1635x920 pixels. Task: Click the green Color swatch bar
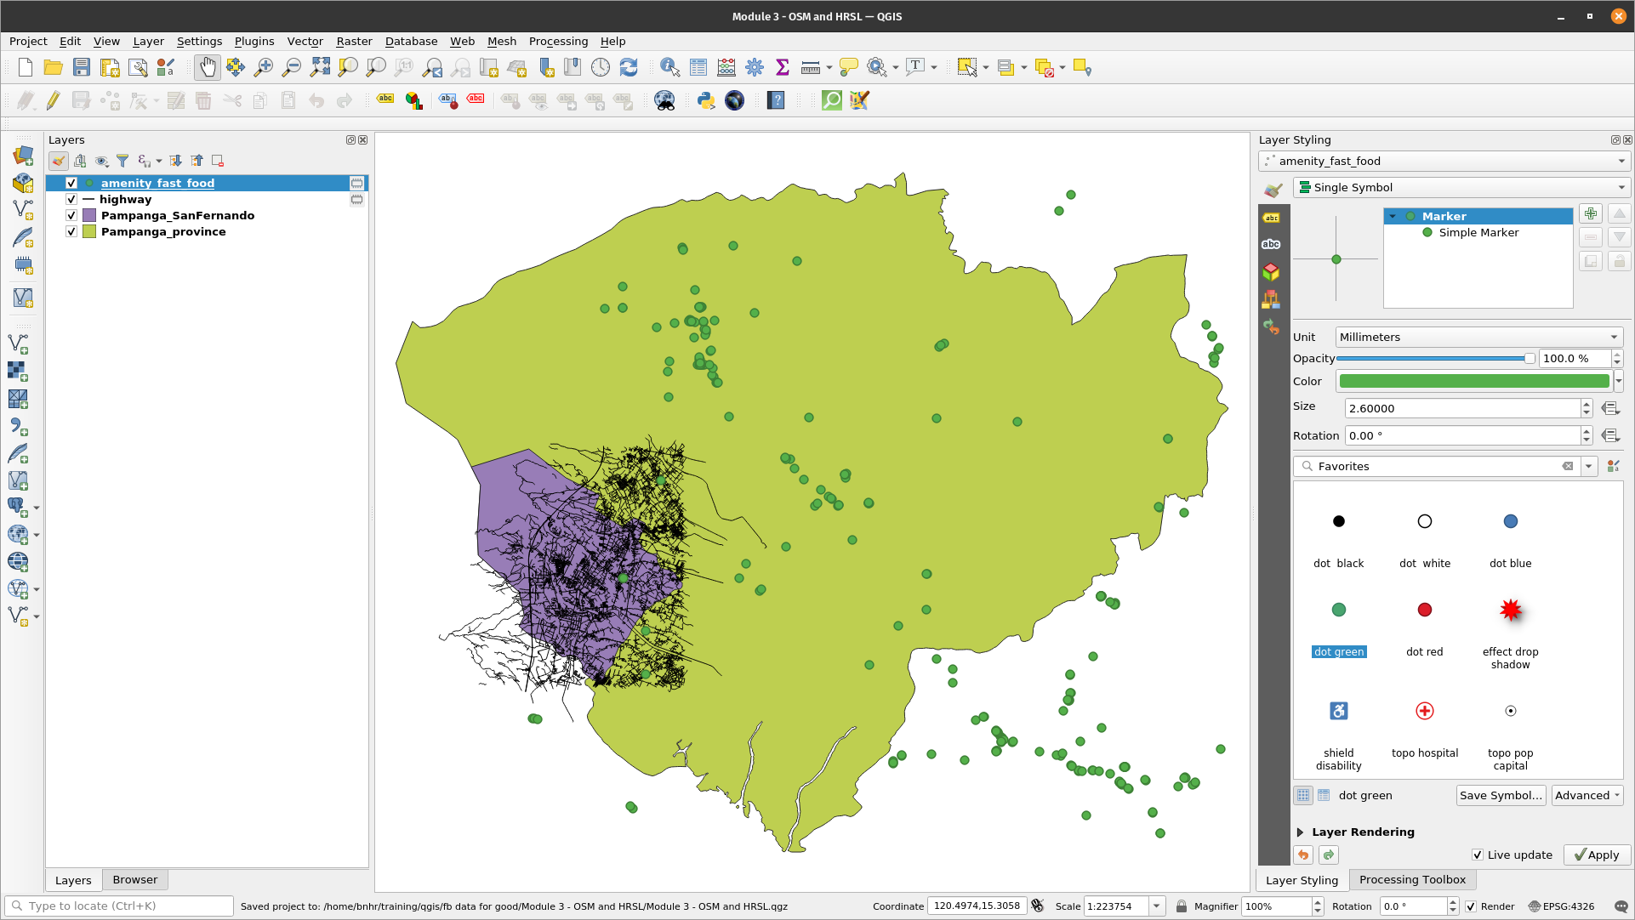pyautogui.click(x=1473, y=381)
